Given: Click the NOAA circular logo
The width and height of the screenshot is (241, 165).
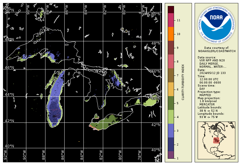Looking at the screenshot, I should [x=216, y=25].
